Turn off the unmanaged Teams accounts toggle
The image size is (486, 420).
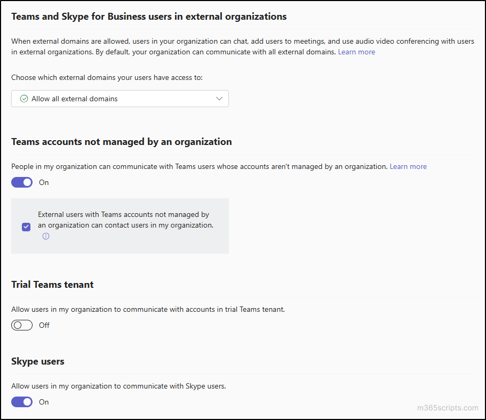pyautogui.click(x=22, y=182)
